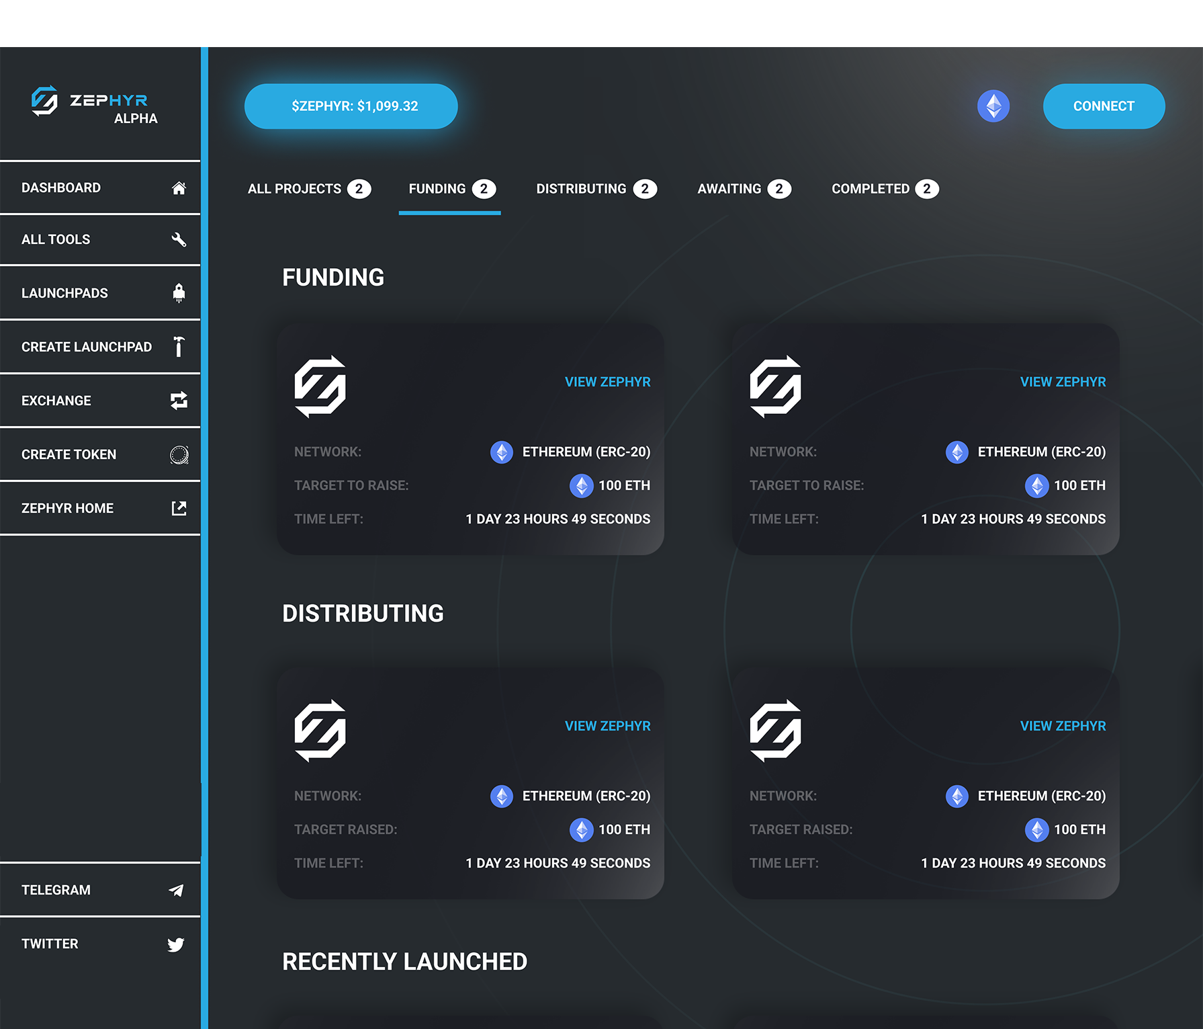The height and width of the screenshot is (1029, 1203).
Task: Click the Dashboard home icon
Action: pyautogui.click(x=179, y=188)
